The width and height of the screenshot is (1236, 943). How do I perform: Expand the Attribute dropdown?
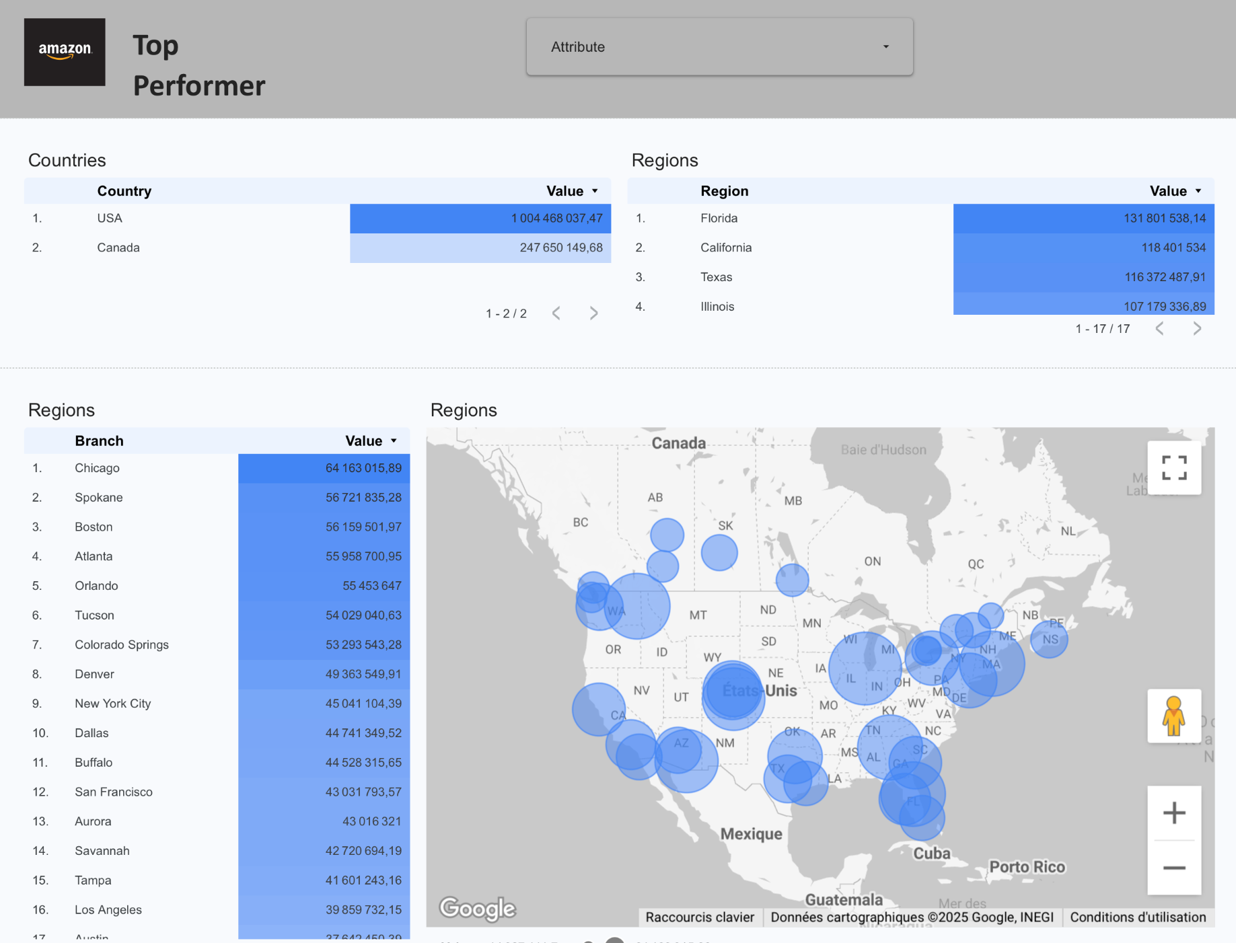pos(885,46)
